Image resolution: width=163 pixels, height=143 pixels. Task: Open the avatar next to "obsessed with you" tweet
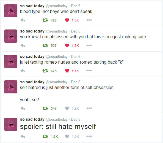click(x=11, y=36)
